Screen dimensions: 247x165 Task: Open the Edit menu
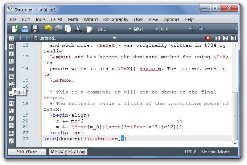click(x=26, y=19)
